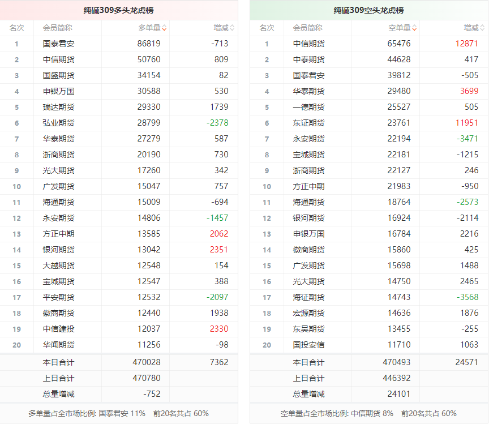This screenshot has height=424, width=489.
Task: Sort the short table by 增减 arrows
Action: click(x=482, y=28)
